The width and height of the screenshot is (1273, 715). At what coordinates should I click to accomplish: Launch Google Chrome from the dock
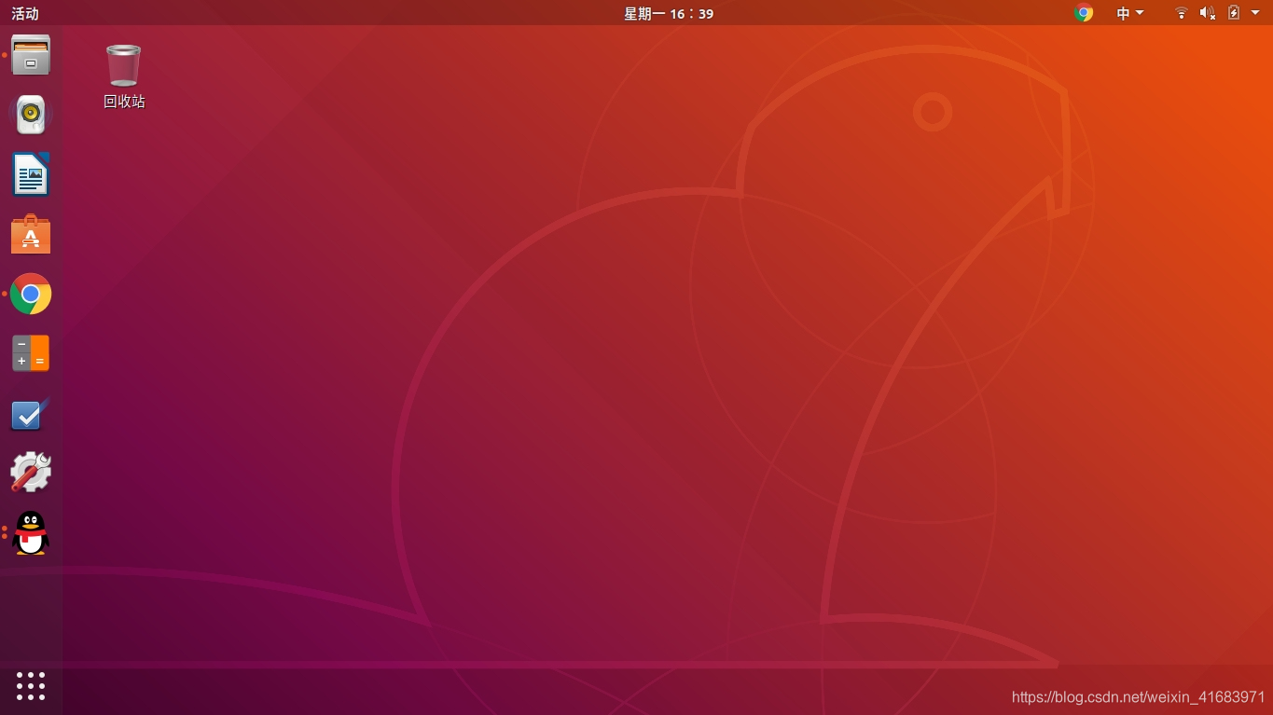point(31,294)
